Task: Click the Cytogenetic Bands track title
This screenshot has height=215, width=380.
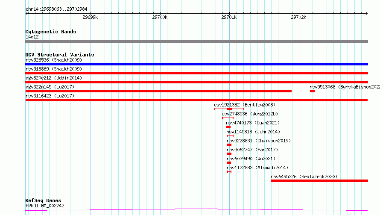Action: pos(51,32)
